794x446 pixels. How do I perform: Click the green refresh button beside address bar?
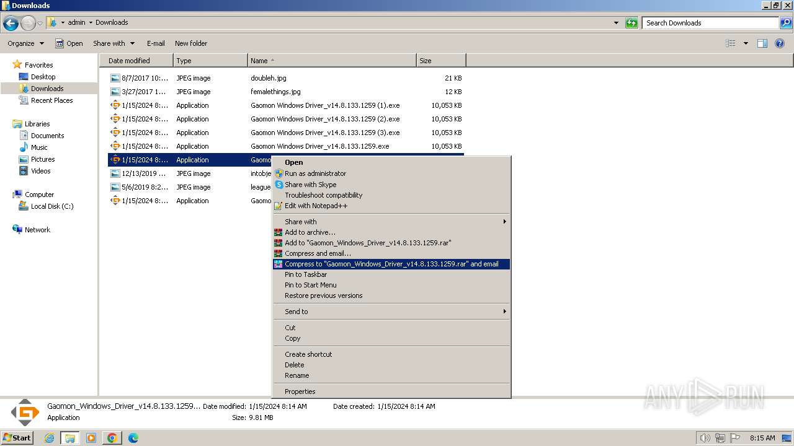pyautogui.click(x=631, y=23)
